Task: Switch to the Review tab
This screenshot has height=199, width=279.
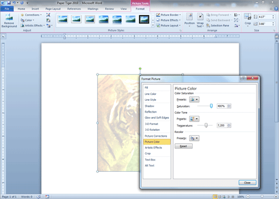Action: 109,9
